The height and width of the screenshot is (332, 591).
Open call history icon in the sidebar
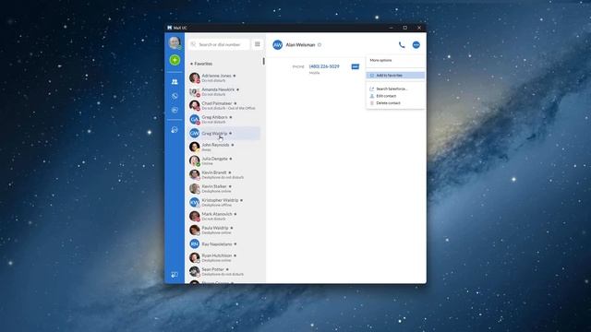pyautogui.click(x=175, y=96)
